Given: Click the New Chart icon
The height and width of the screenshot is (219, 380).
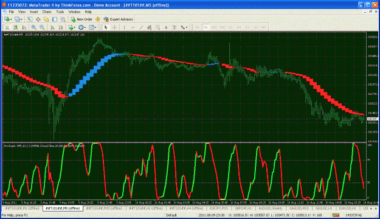Looking at the screenshot, I should coord(7,19).
